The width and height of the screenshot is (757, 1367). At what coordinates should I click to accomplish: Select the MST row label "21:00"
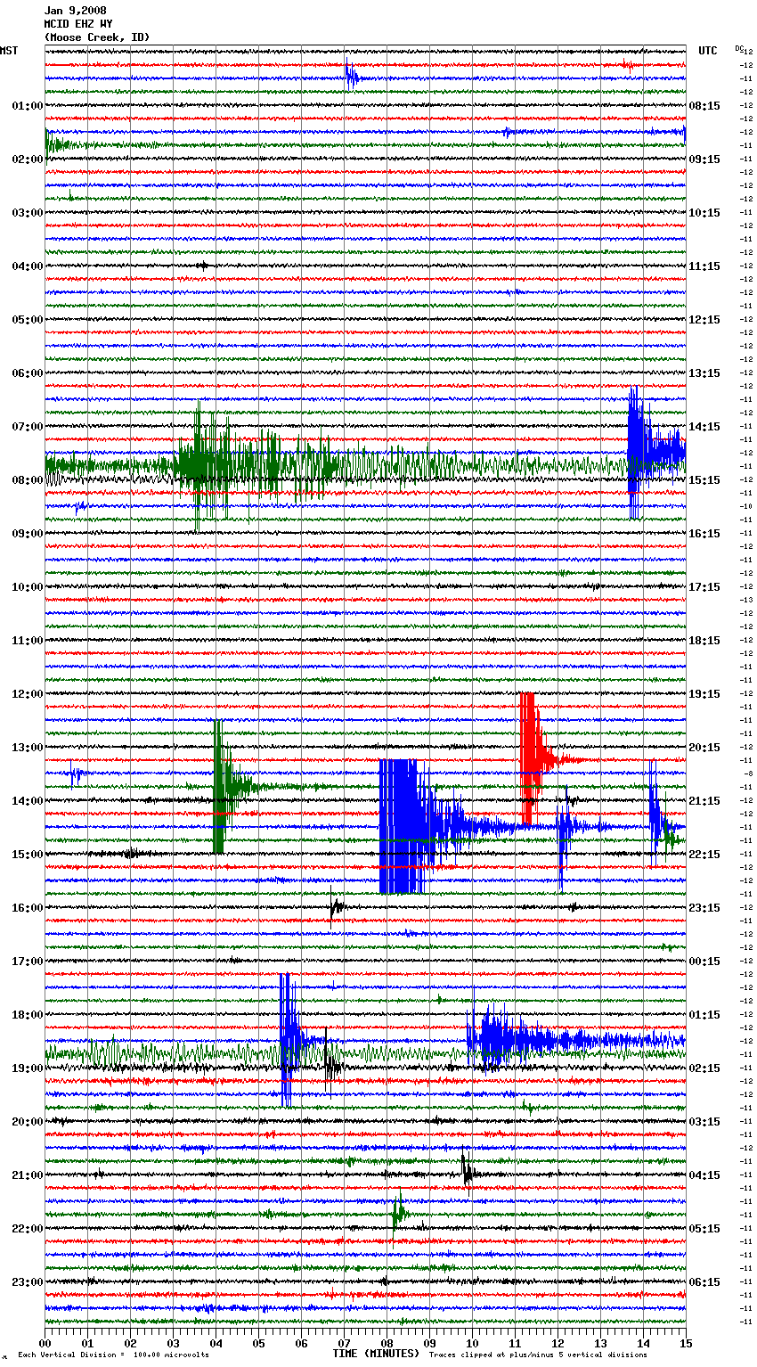click(x=28, y=1175)
